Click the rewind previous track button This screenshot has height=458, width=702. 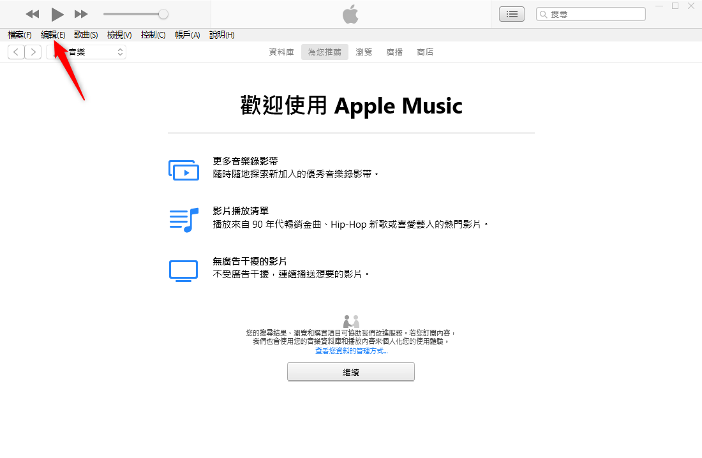33,14
